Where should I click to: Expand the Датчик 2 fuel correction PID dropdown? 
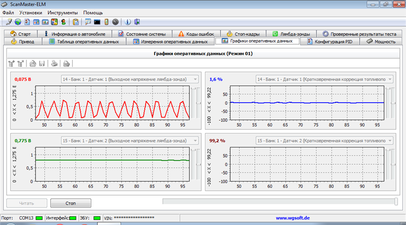(x=390, y=141)
